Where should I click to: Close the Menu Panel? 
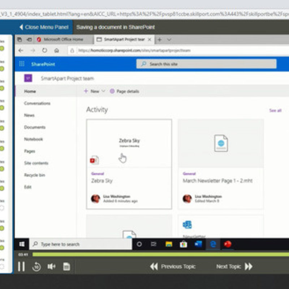(43, 27)
